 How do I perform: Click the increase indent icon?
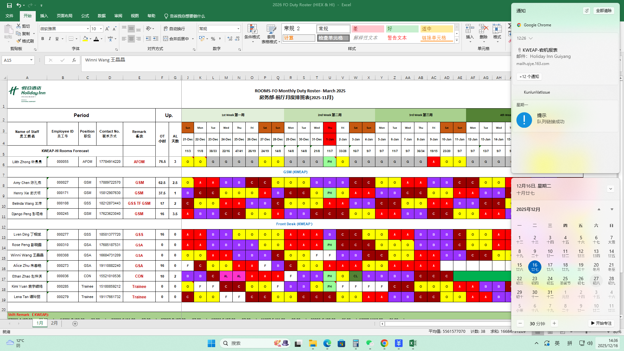pos(156,39)
